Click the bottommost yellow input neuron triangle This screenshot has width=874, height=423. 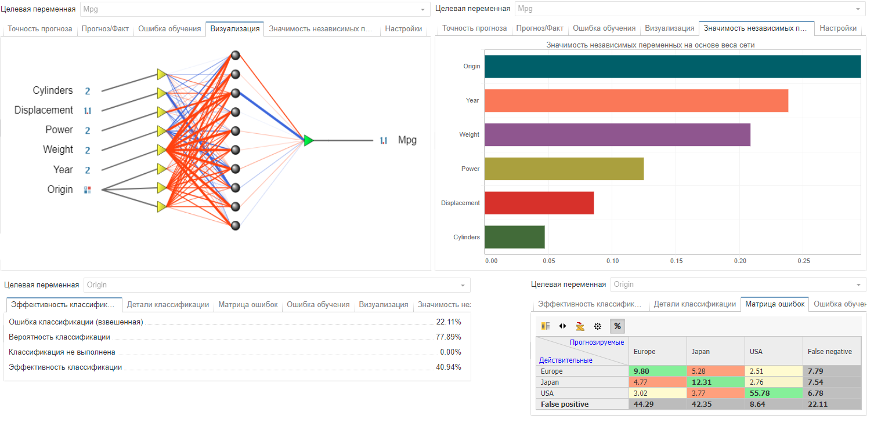pos(162,206)
